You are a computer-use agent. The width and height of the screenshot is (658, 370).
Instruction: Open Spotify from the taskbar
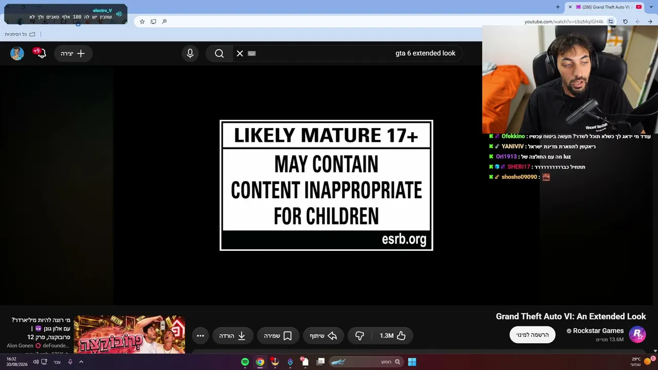[245, 362]
